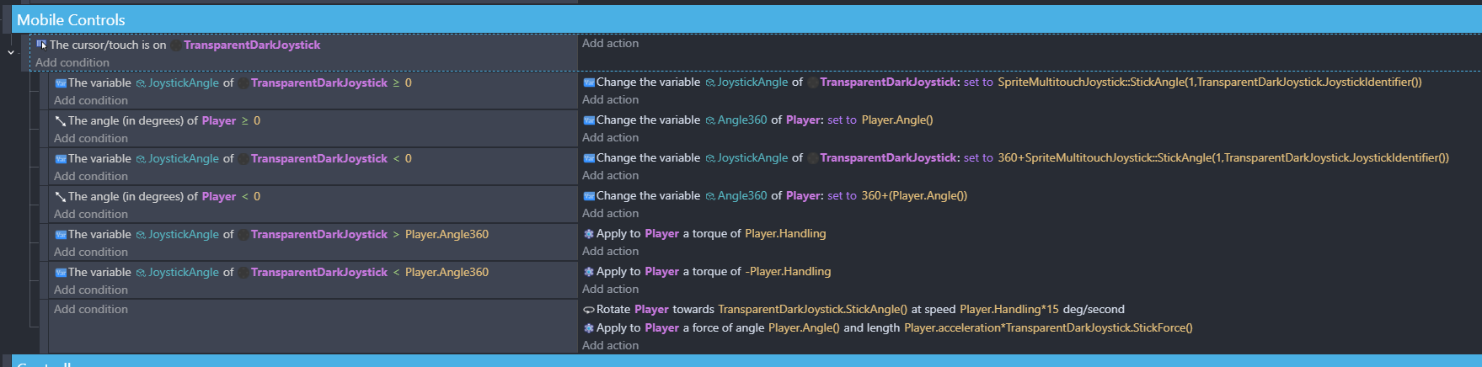Click physics icon of '-Player.Handling' torque action
This screenshot has width=1482, height=367.
(x=589, y=272)
